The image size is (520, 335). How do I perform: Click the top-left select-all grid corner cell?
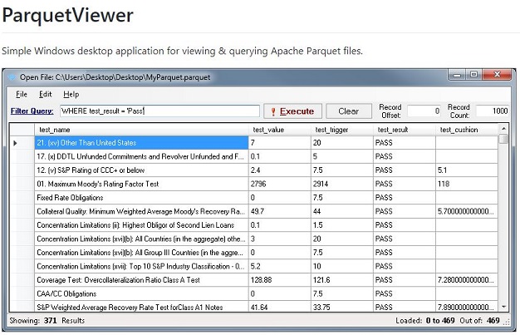pos(22,130)
